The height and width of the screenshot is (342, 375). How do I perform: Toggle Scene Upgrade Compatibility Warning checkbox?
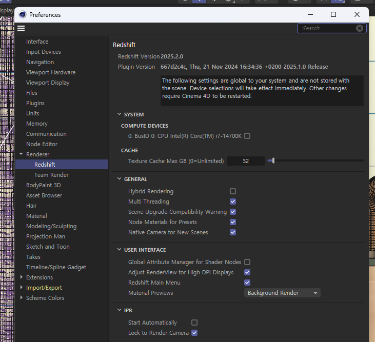(233, 212)
